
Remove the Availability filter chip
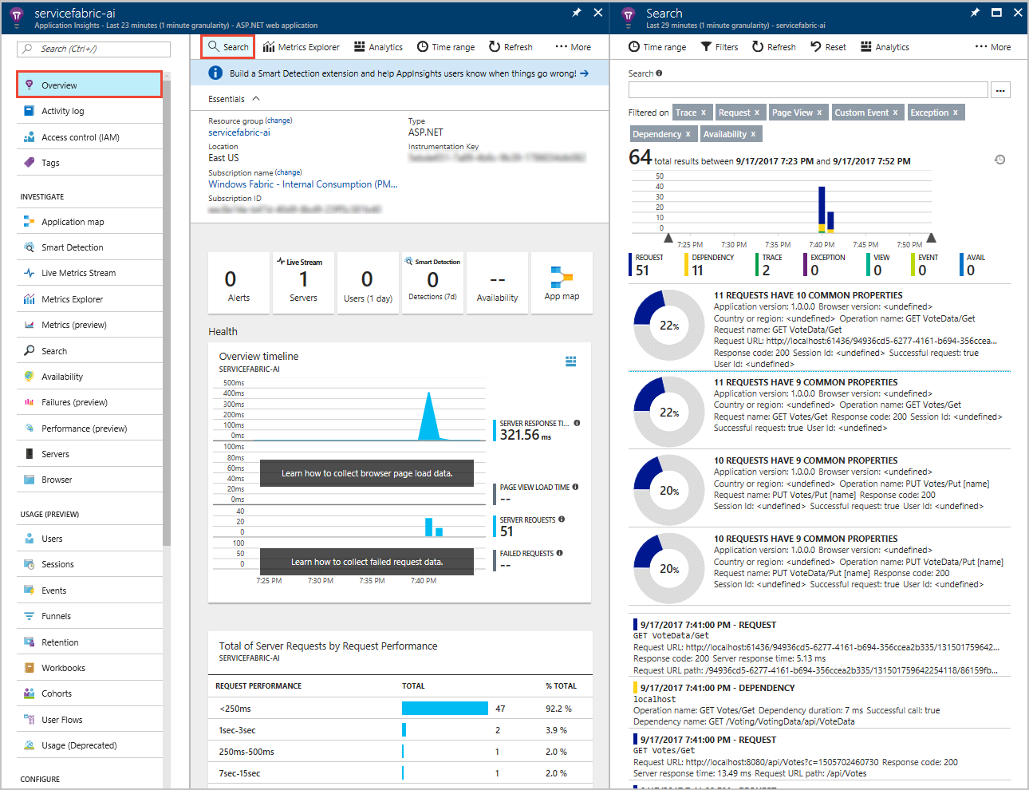click(x=753, y=134)
